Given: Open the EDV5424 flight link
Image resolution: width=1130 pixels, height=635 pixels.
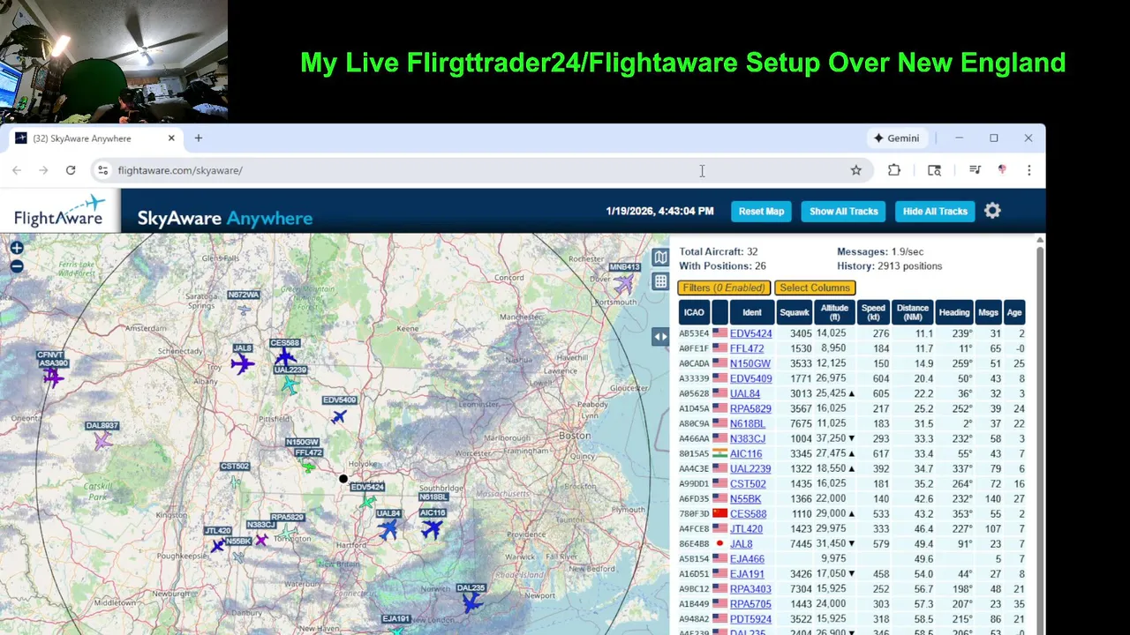Looking at the screenshot, I should (x=750, y=333).
